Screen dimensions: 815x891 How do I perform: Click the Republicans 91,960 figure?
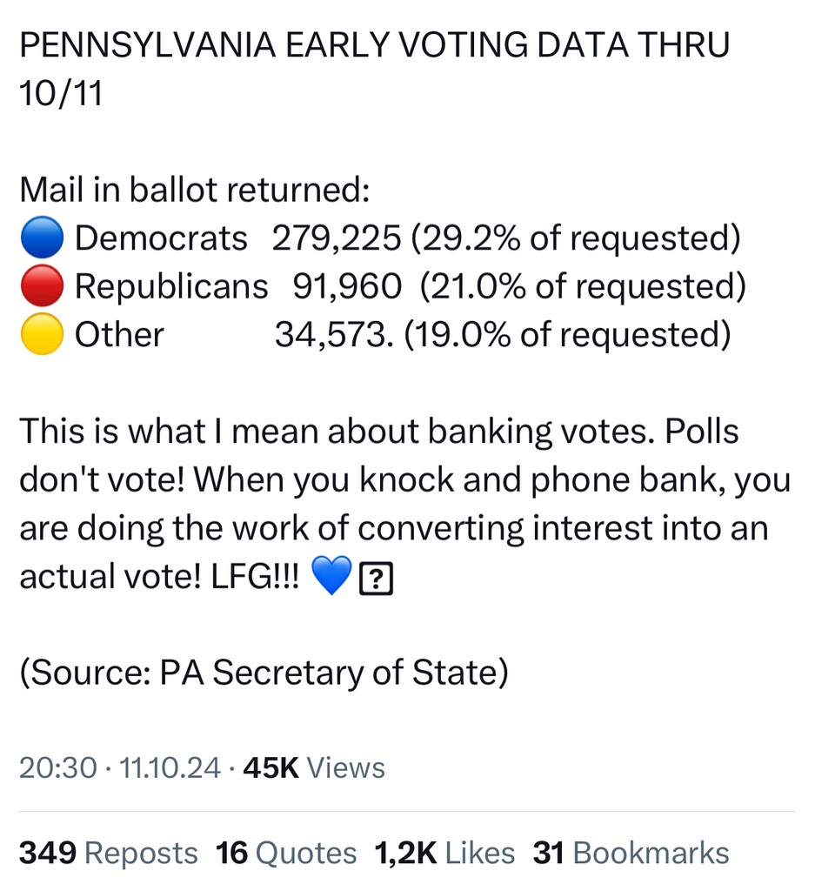click(347, 285)
